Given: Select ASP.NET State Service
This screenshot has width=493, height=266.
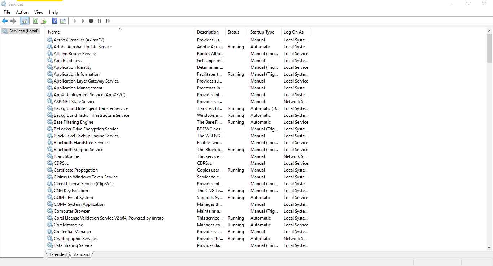Looking at the screenshot, I should [x=75, y=102].
